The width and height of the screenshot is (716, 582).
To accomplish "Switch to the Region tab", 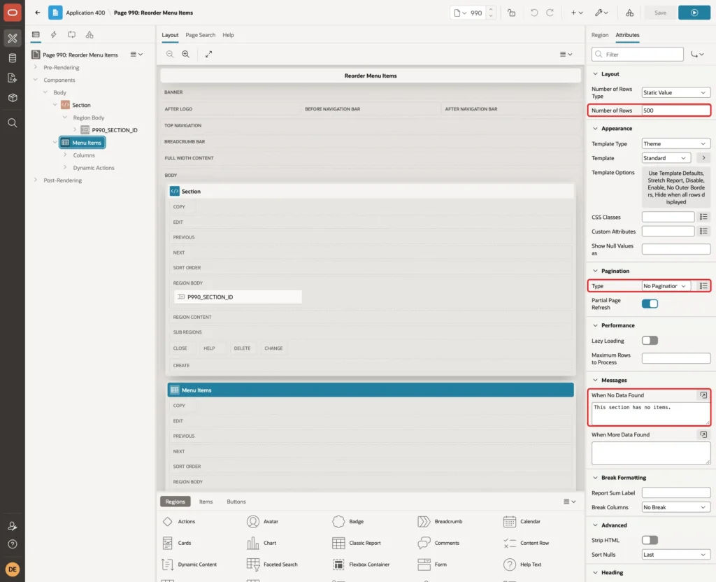I will pos(599,35).
